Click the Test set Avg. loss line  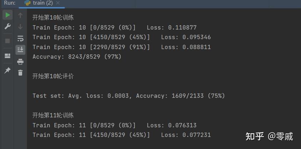tap(129, 96)
